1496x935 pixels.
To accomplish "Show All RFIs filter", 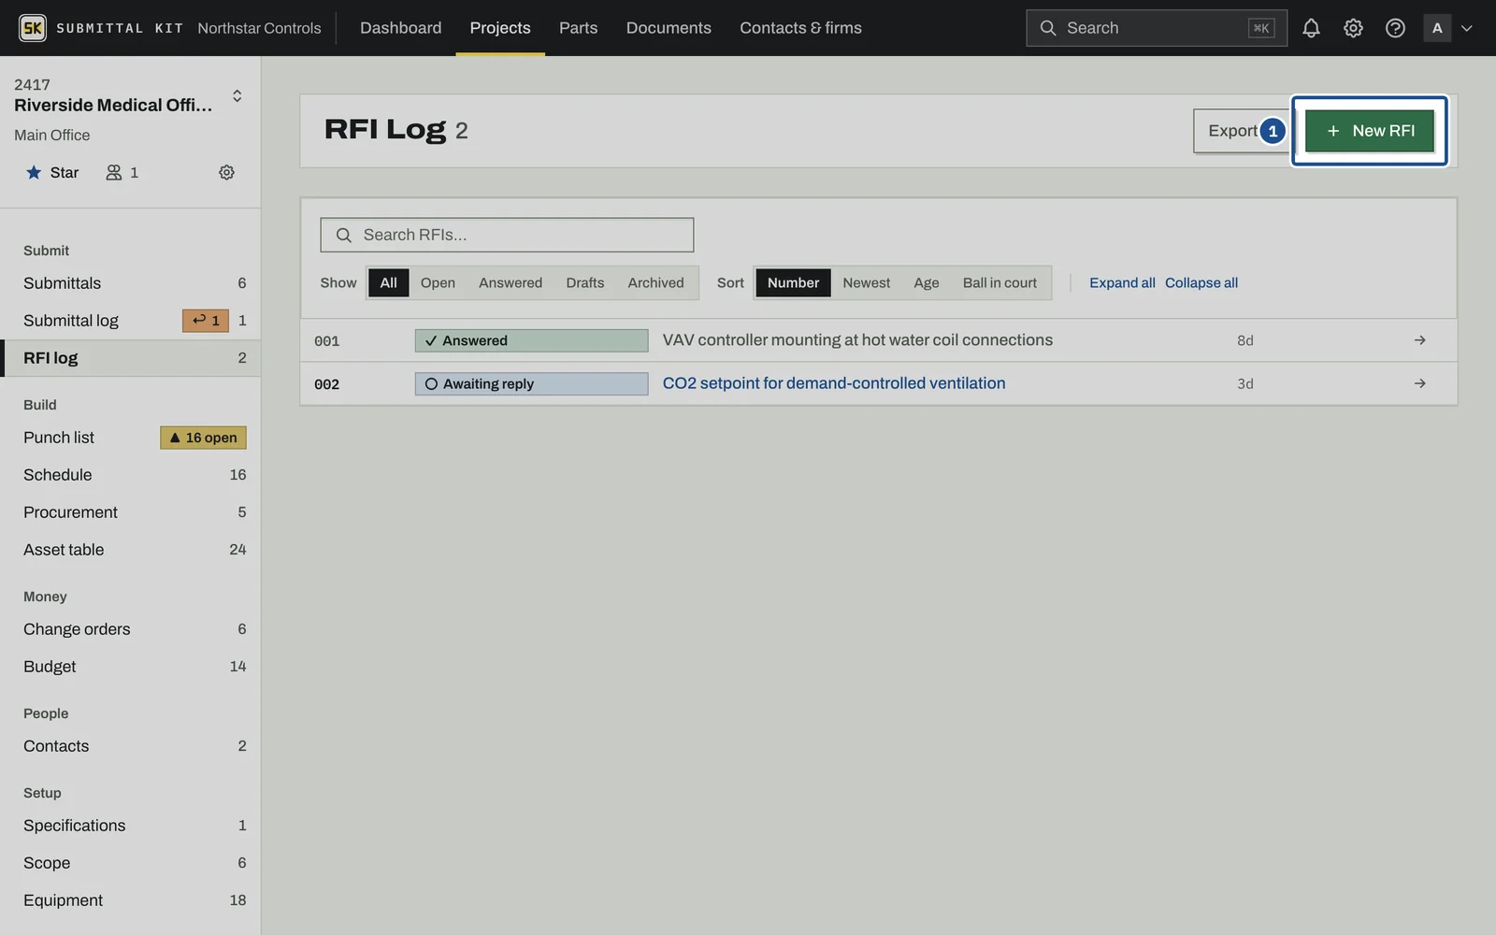I will point(388,282).
